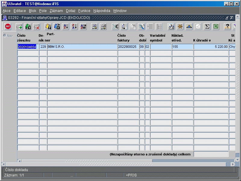The width and height of the screenshot is (241, 181).
Task: Click the 'Chy' status field in the BBM S.R.O. row
Action: click(x=232, y=47)
